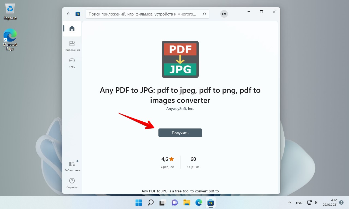Click the PDF to JPG app logo

pos(180,59)
